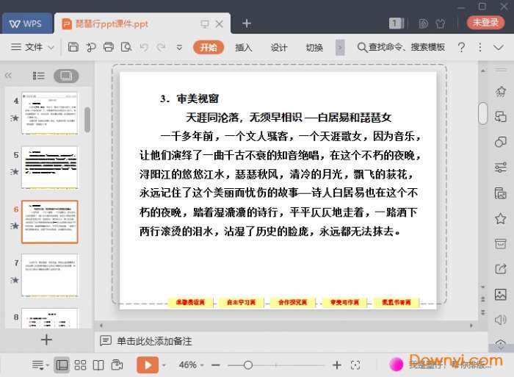
Task: Expand the 文件 dropdown arrow
Action: click(x=51, y=48)
